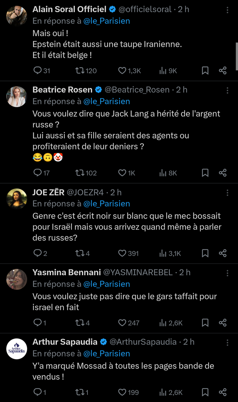Screen dimensions: 238x402
Task: Open Yasmina Bennani's avatar photo
Action: [x=17, y=279]
